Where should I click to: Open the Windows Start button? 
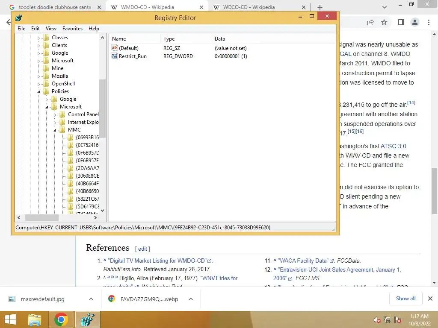10,319
